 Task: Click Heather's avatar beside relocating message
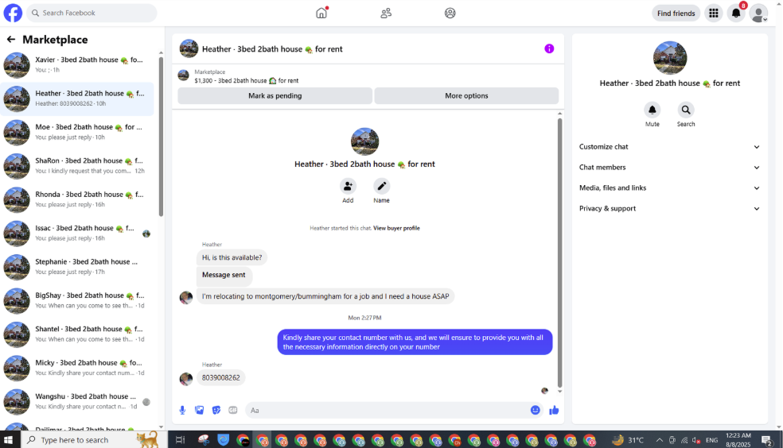[186, 297]
